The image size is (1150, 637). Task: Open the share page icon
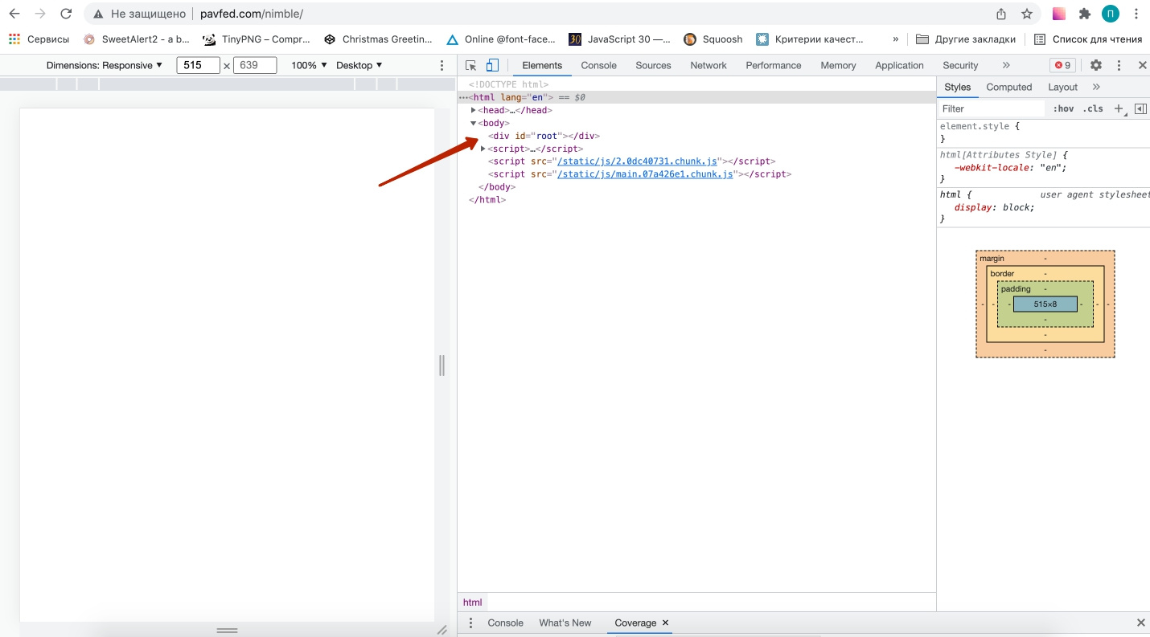click(1001, 14)
